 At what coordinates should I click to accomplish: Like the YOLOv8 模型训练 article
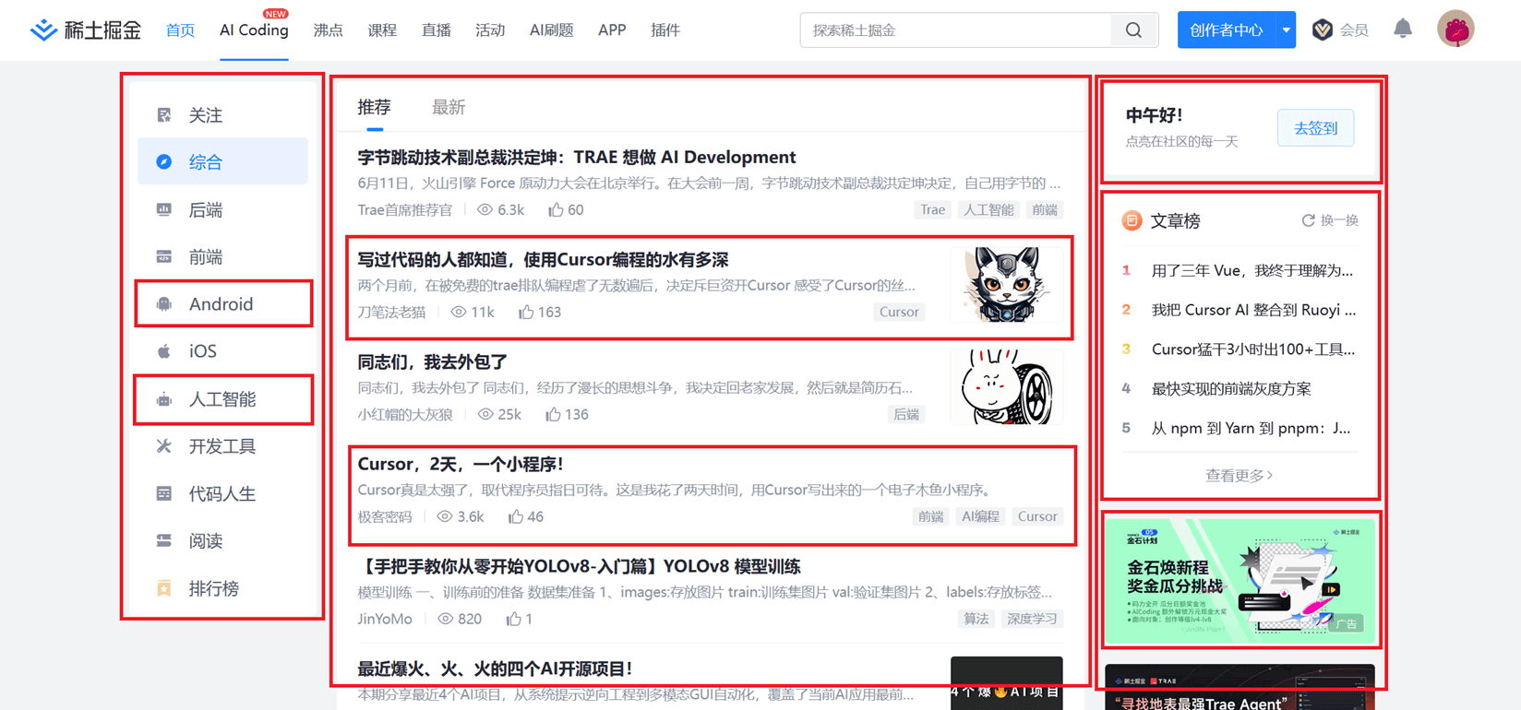click(x=514, y=620)
